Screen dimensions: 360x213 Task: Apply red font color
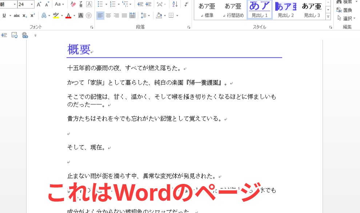(x=68, y=16)
